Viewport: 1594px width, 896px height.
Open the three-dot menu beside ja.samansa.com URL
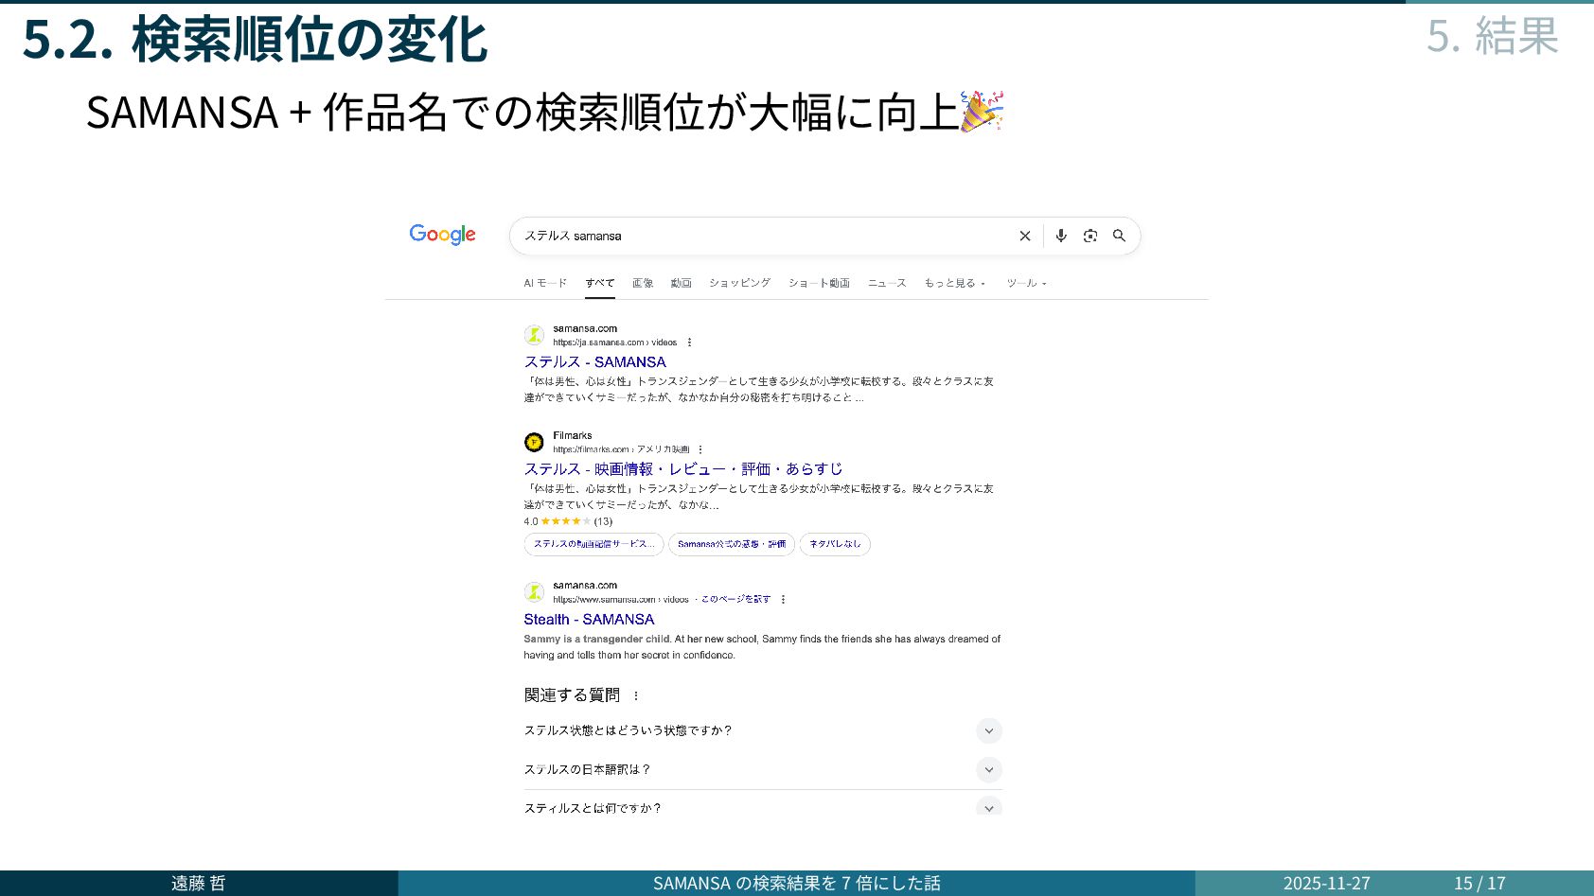[x=689, y=343]
